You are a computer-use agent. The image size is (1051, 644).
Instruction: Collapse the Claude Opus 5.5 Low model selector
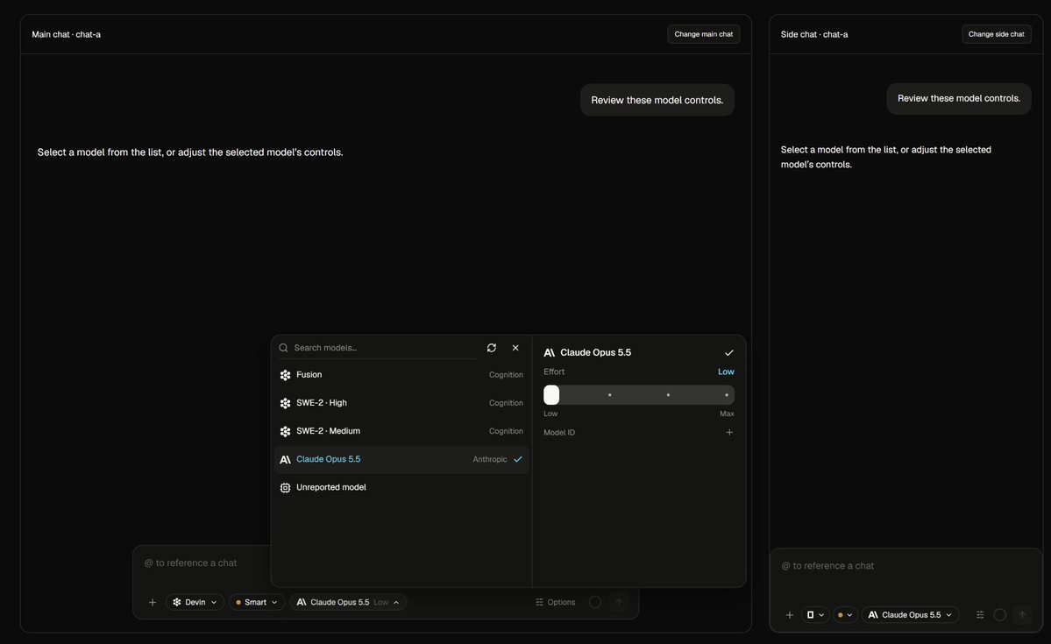pyautogui.click(x=348, y=603)
